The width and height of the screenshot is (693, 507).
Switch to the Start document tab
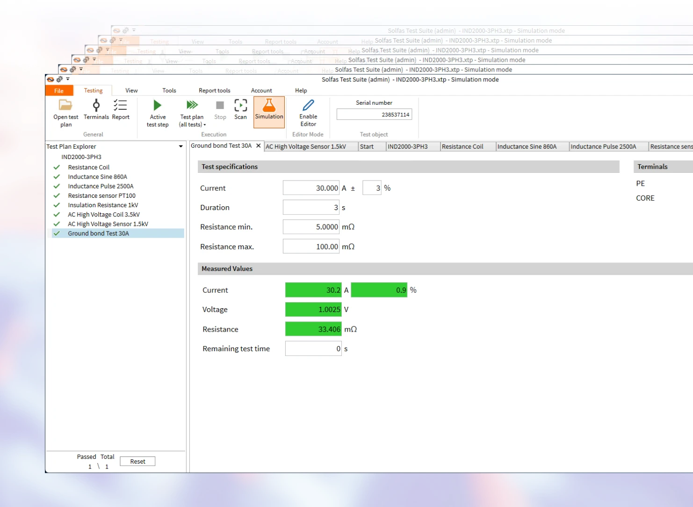[372, 146]
